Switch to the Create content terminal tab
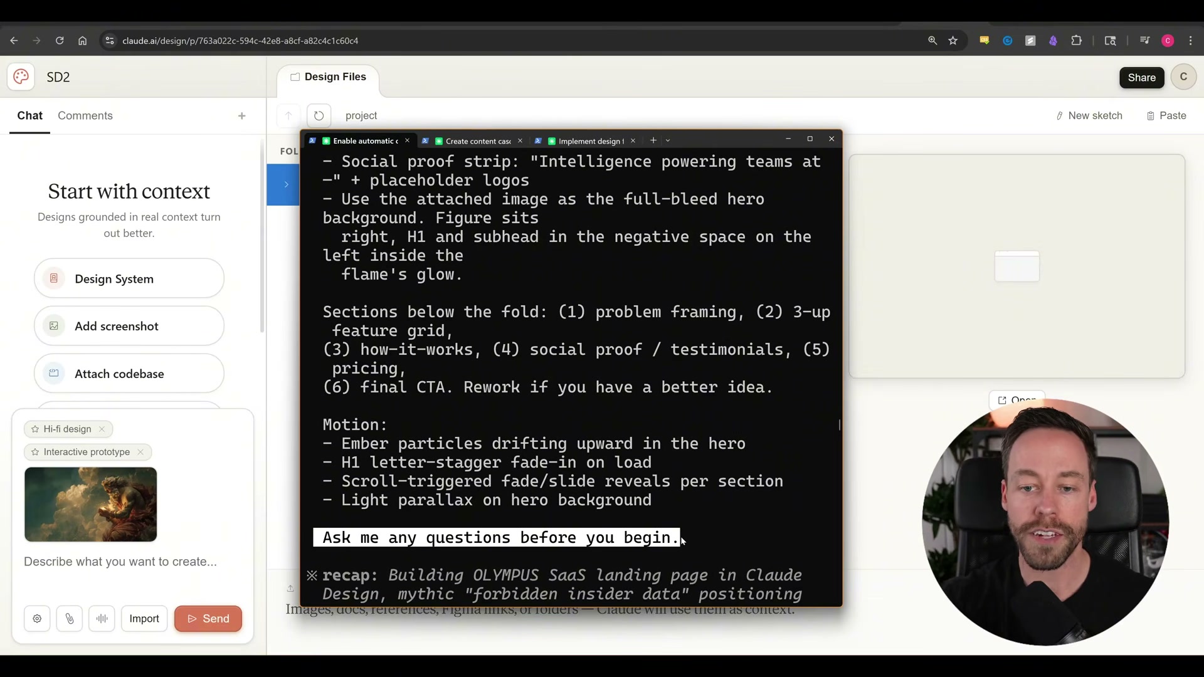The image size is (1204, 677). click(473, 140)
